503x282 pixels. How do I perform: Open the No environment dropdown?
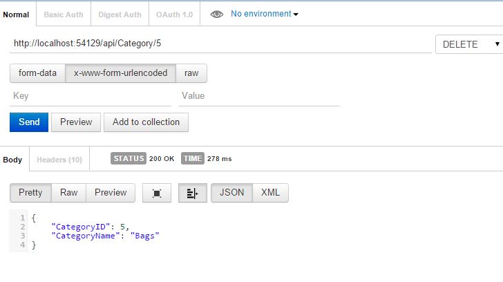(x=264, y=14)
